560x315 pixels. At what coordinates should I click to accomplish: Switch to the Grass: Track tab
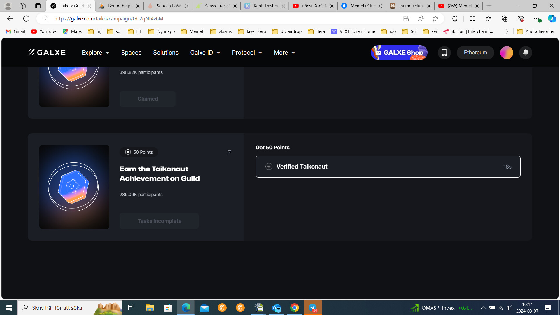[x=216, y=6]
